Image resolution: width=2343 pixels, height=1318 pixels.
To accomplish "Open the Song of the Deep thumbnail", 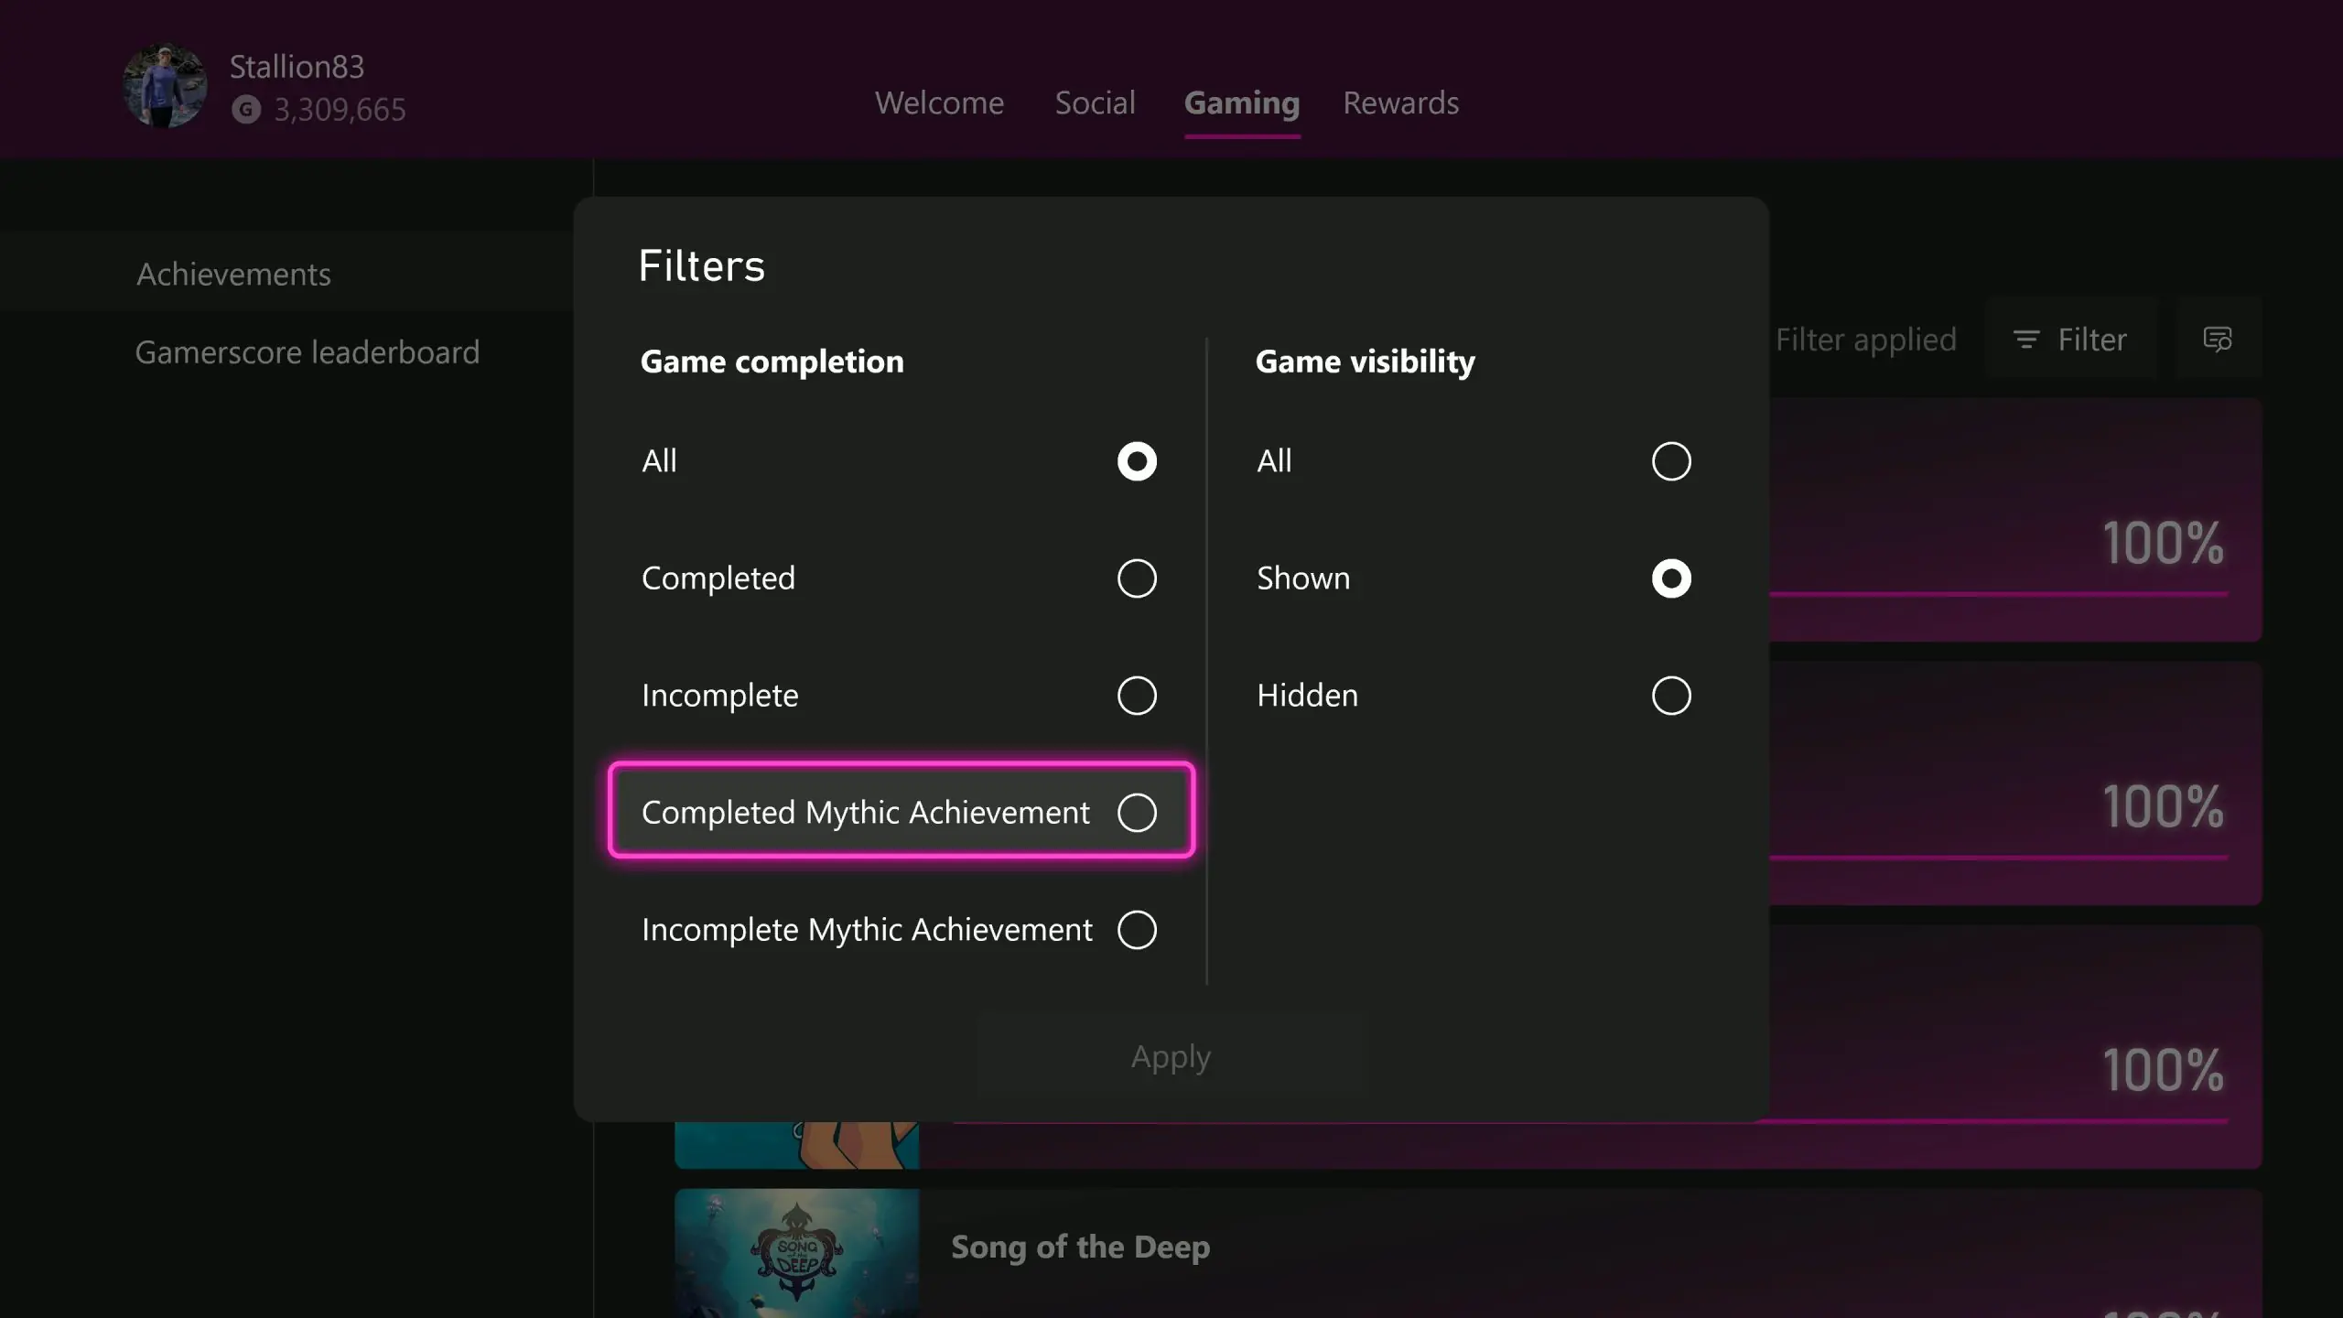I will click(796, 1254).
